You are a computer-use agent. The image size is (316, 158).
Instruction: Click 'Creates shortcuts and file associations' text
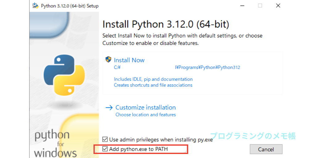tap(153, 85)
